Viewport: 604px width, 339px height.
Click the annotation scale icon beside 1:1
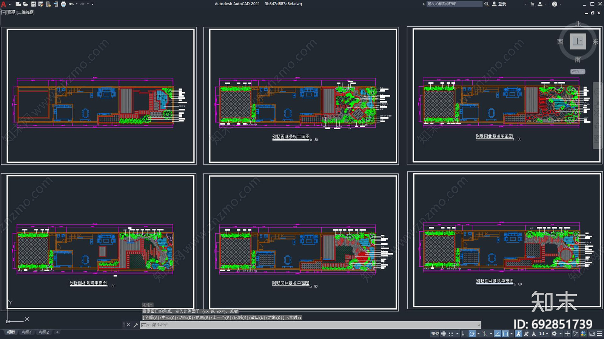pos(534,334)
